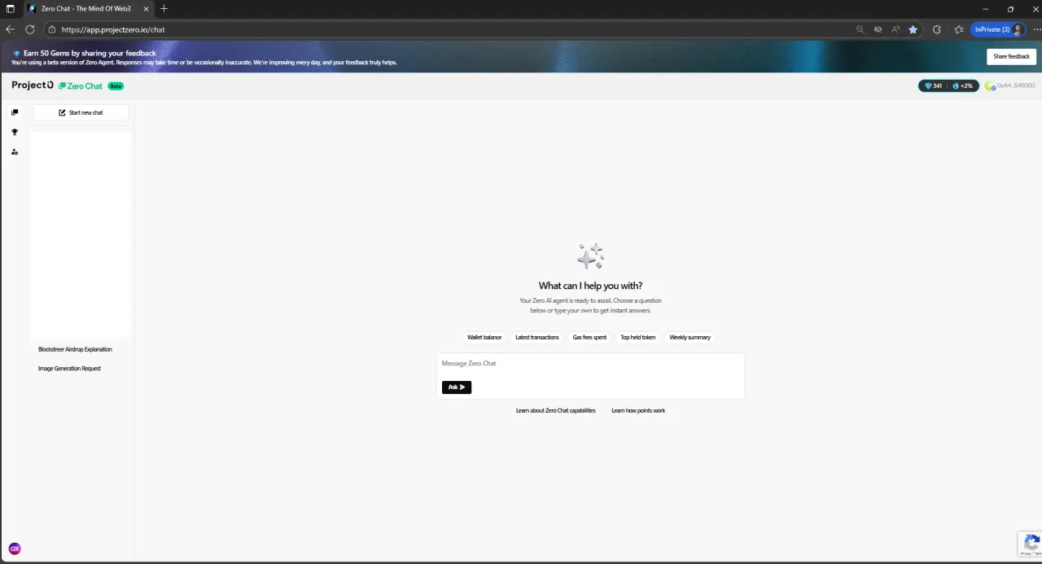Viewport: 1042px width, 564px height.
Task: Click the sparkle stars illustration
Action: 590,256
